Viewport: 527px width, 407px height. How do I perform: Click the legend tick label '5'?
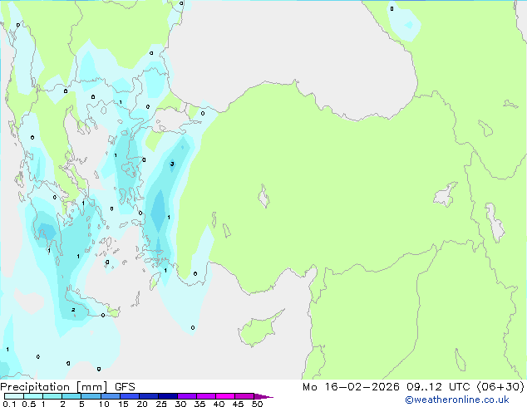81,404
